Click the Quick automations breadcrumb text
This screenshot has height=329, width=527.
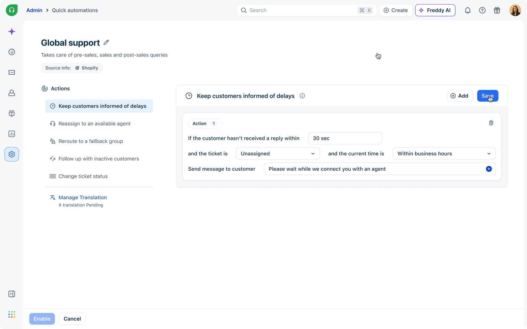pos(75,10)
